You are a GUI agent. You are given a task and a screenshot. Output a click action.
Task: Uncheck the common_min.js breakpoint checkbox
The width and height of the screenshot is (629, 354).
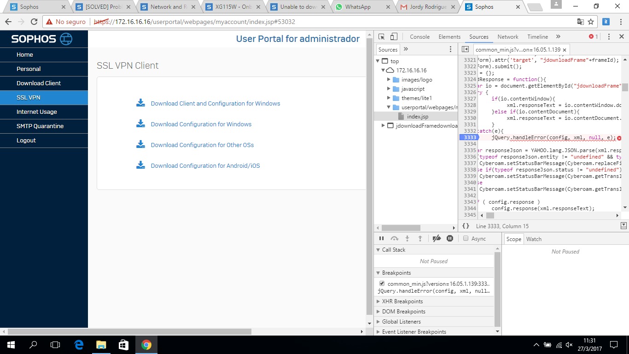tap(382, 283)
